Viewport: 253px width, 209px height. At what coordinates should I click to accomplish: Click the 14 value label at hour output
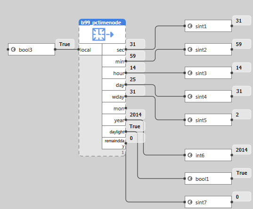[x=136, y=68]
